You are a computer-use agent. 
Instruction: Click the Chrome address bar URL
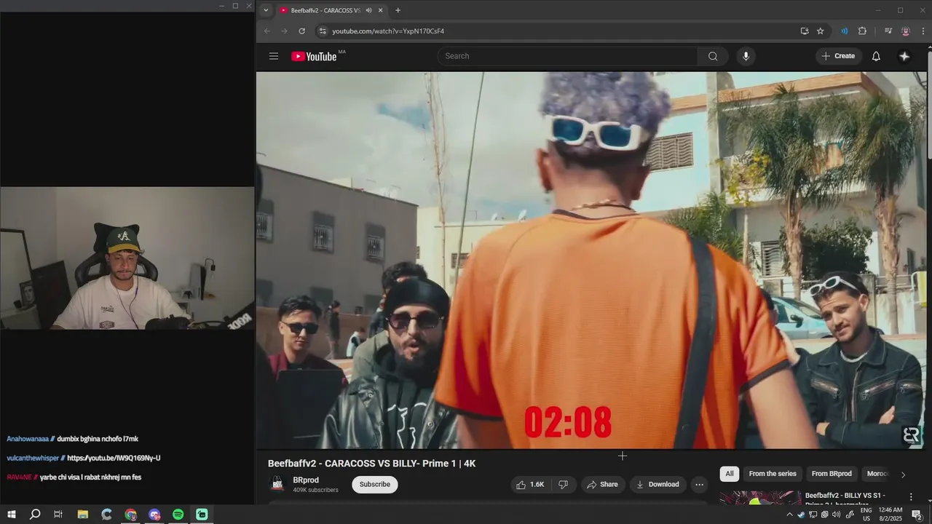pos(388,31)
